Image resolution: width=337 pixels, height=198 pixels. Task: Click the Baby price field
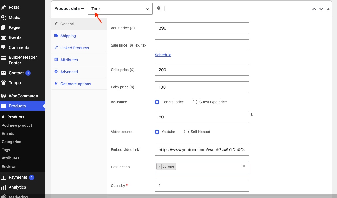click(x=202, y=87)
